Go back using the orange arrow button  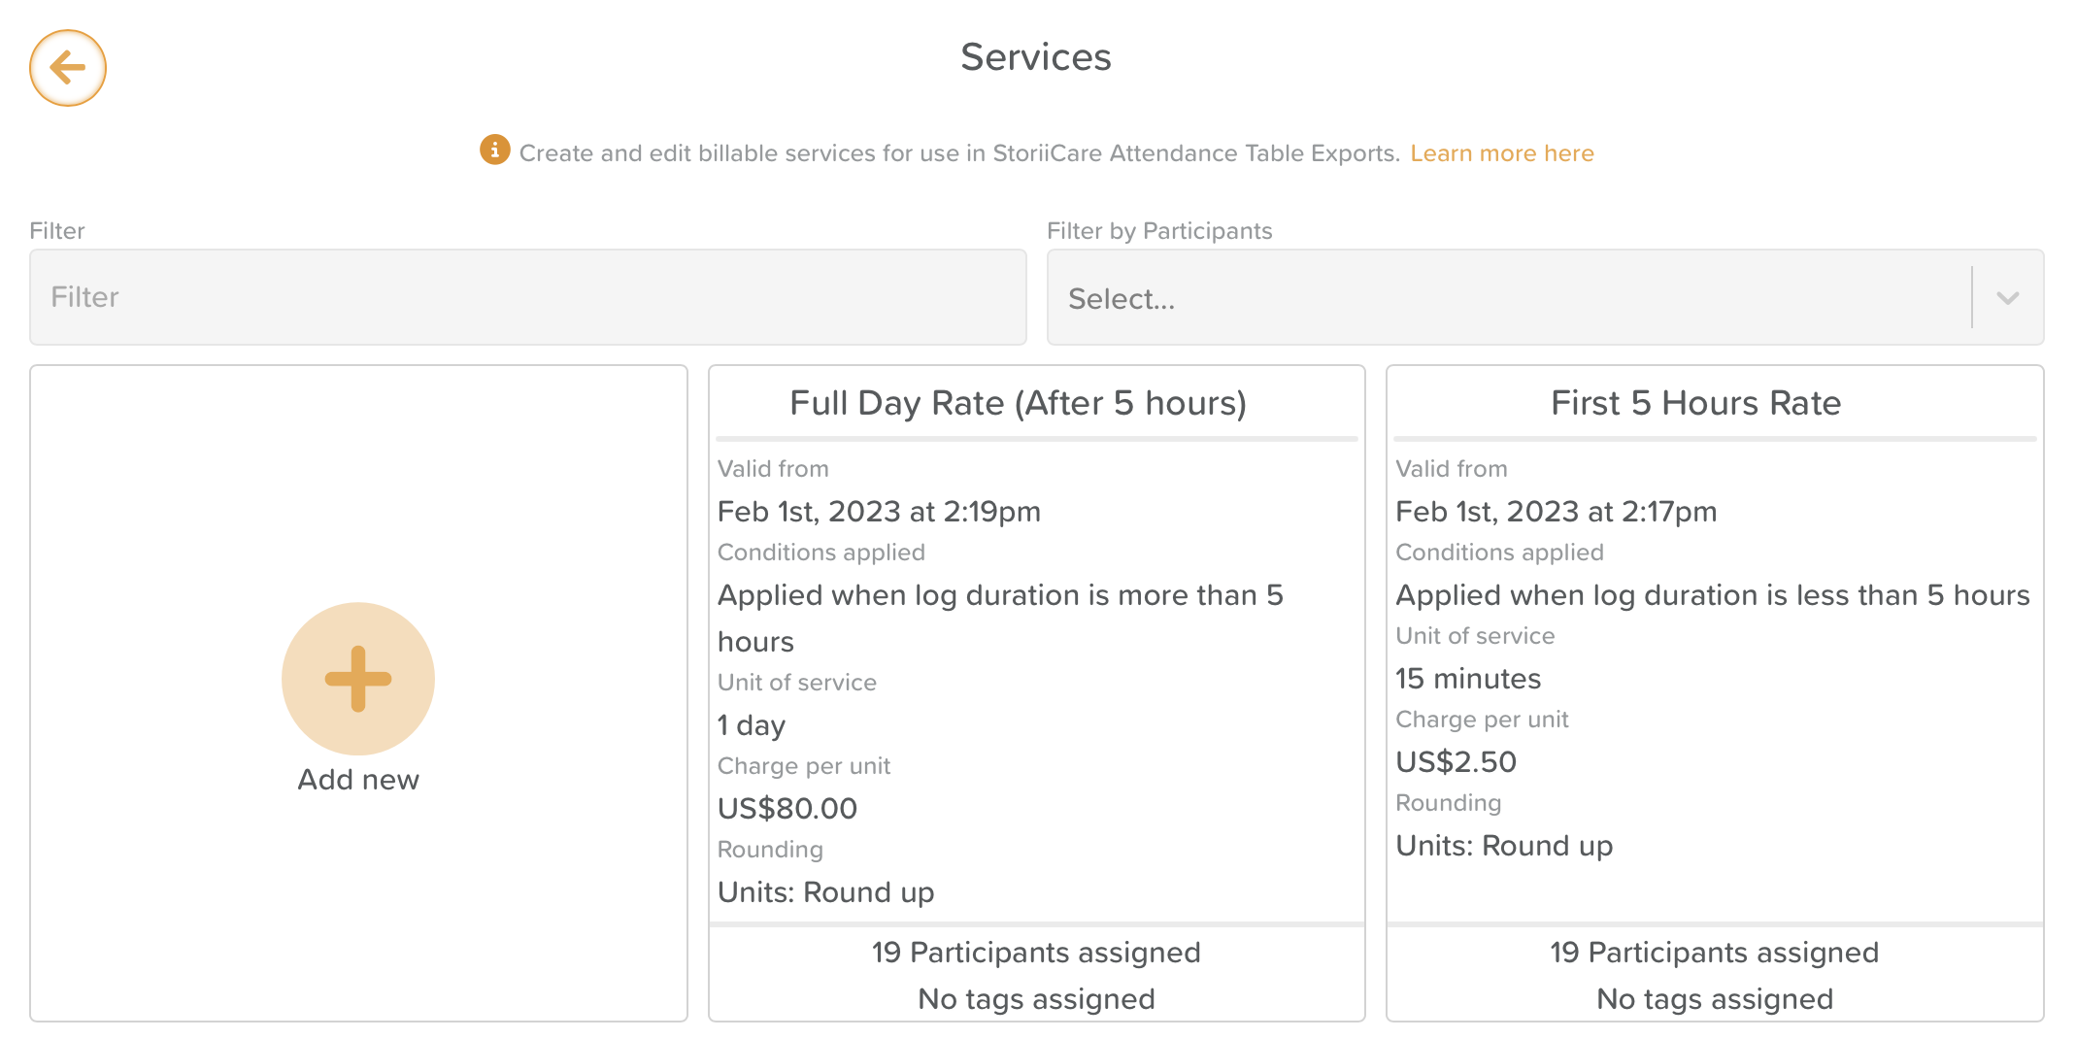click(67, 68)
